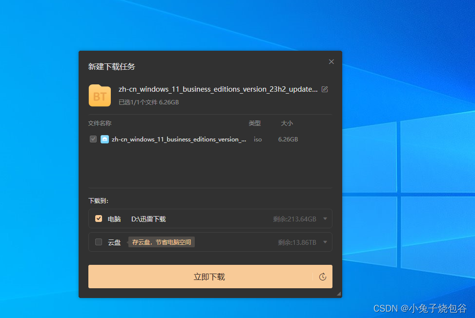Close the new download task dialog
This screenshot has height=318, width=475.
331,62
